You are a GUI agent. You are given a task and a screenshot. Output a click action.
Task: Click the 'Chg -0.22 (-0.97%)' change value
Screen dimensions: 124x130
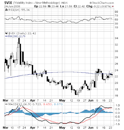99,6
